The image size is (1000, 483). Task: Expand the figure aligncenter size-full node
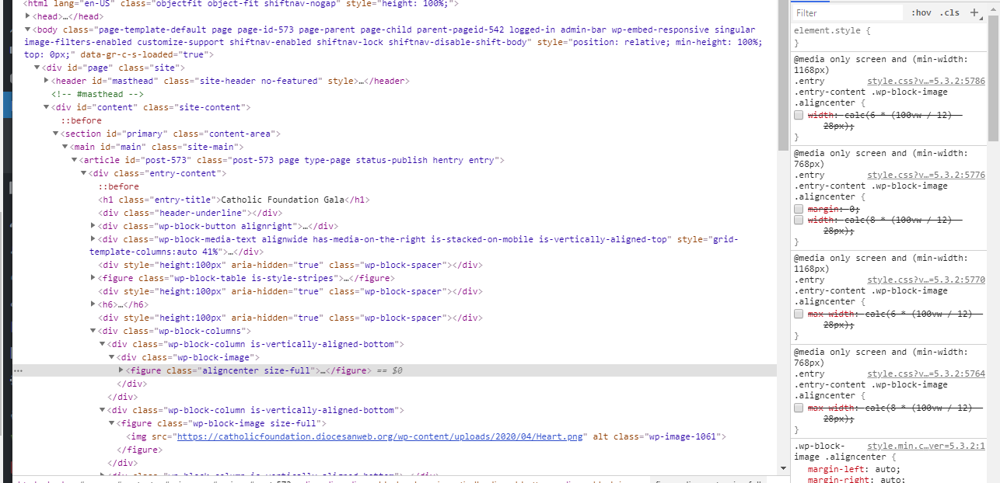point(121,371)
